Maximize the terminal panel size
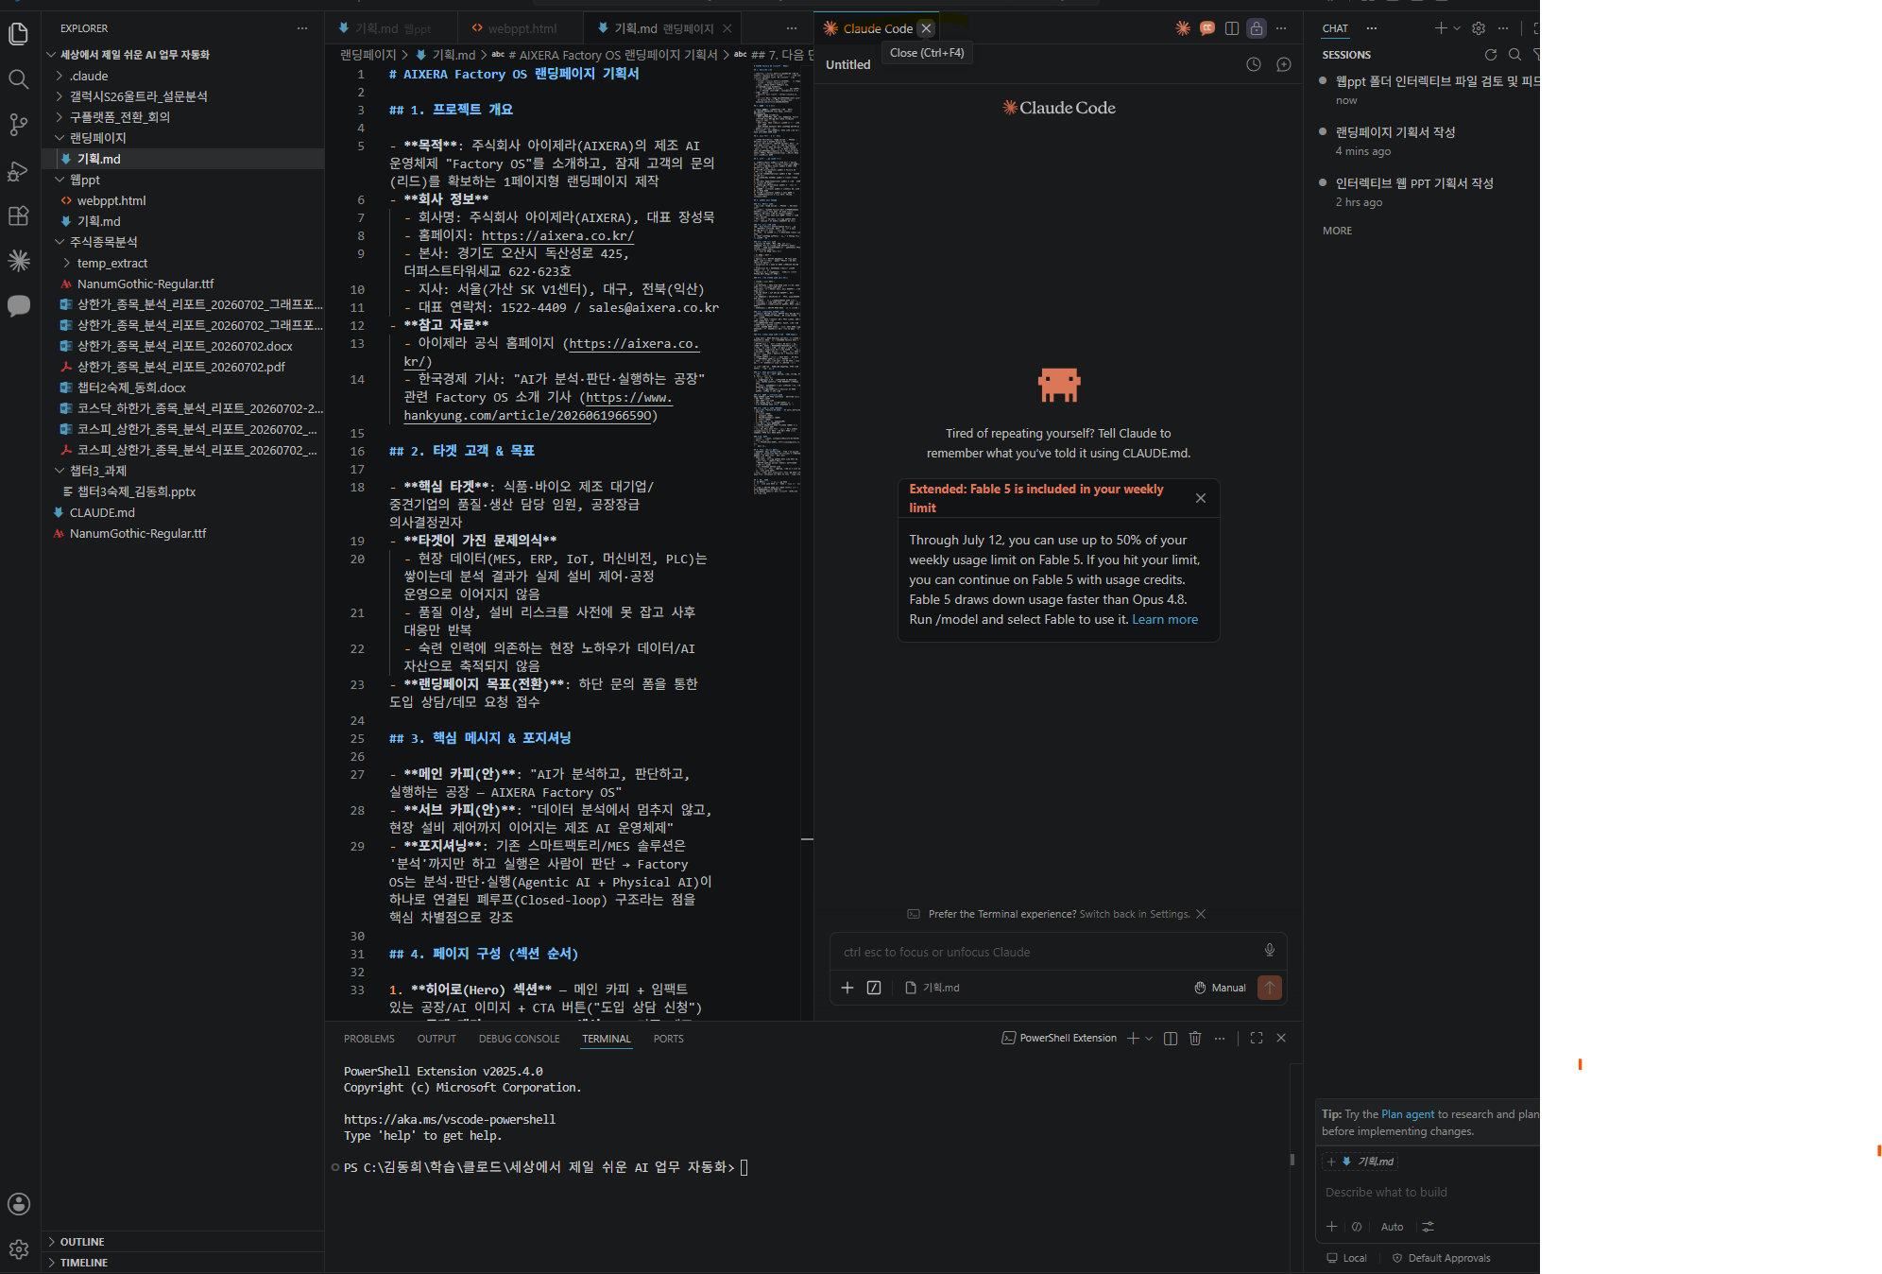The image size is (1882, 1274). [1257, 1038]
